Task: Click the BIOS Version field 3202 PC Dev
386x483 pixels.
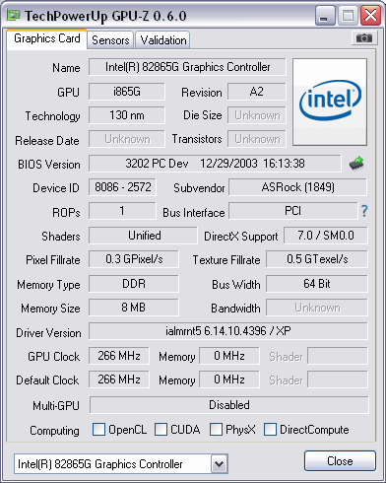Action: point(215,164)
